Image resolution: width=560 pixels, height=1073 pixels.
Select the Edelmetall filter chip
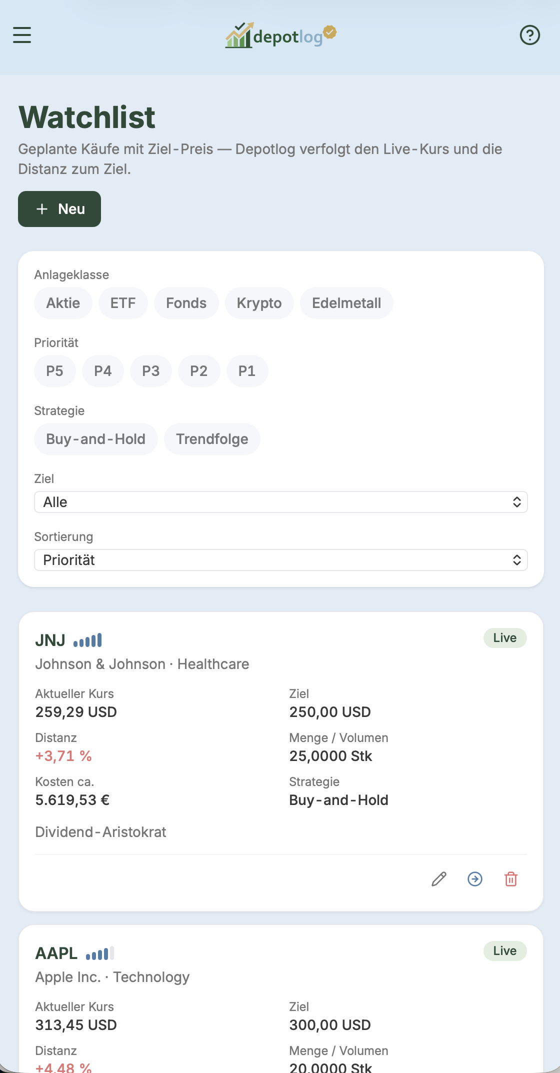346,303
